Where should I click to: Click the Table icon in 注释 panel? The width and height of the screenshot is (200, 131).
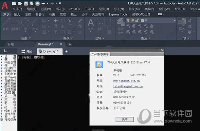(x=109, y=32)
